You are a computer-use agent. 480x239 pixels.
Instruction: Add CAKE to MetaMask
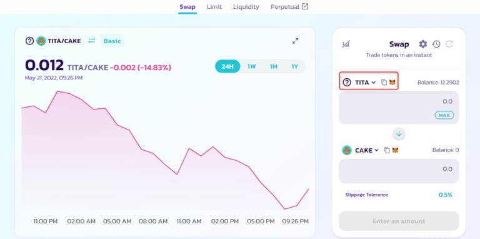coord(395,150)
